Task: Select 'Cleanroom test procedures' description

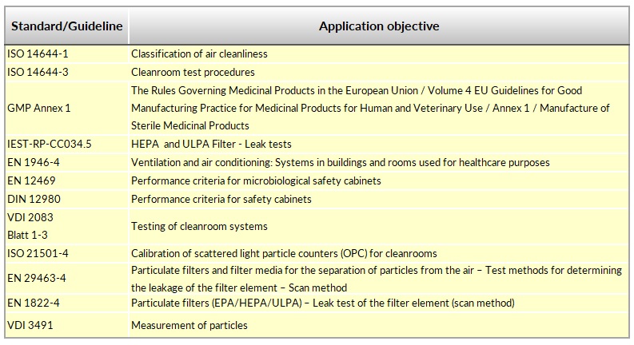Action: point(189,72)
